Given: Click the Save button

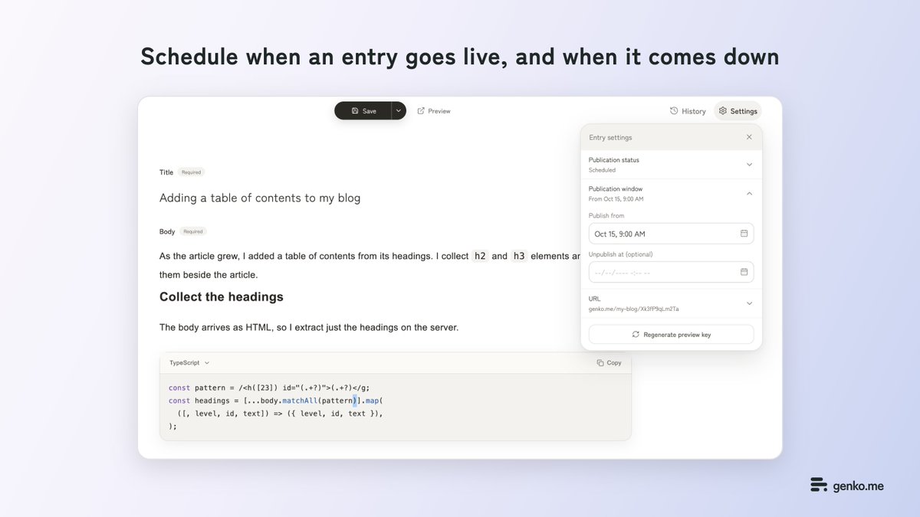Looking at the screenshot, I should coord(363,111).
